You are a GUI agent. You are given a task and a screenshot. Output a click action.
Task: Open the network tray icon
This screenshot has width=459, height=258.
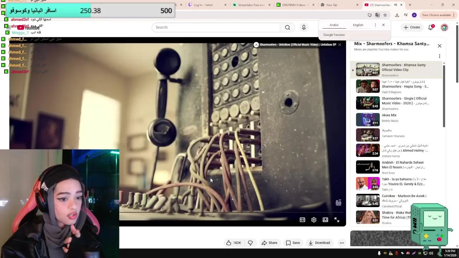(425, 253)
